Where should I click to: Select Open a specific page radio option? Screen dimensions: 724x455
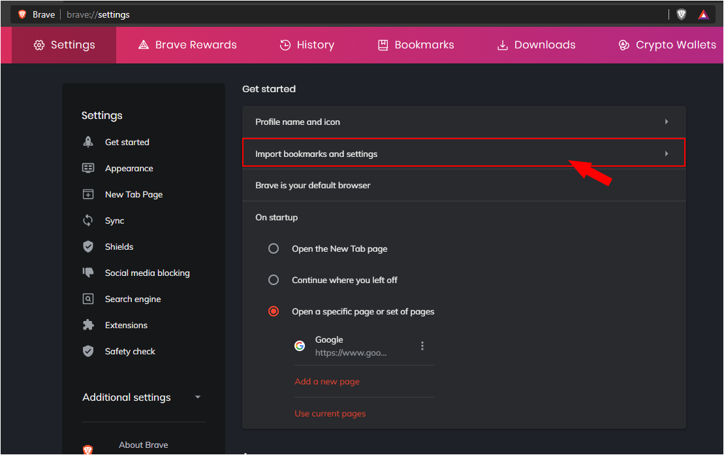[x=274, y=311]
